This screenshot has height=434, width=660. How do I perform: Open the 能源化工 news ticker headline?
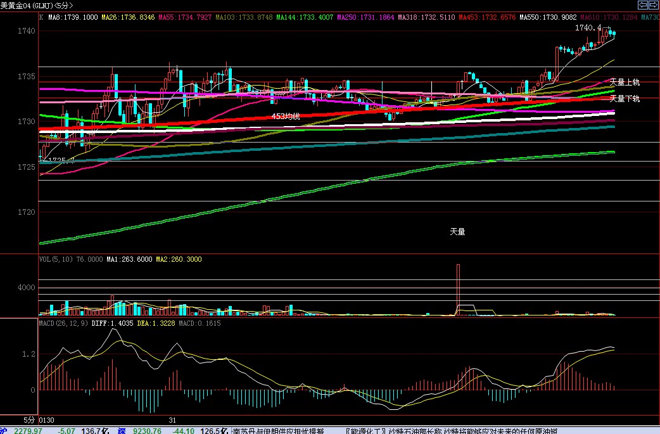point(450,431)
